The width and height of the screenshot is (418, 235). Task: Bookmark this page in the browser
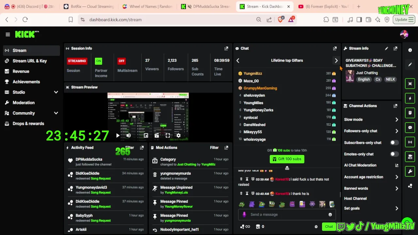click(71, 20)
